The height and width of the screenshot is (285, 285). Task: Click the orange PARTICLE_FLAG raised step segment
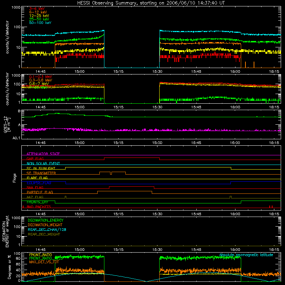point(125,191)
